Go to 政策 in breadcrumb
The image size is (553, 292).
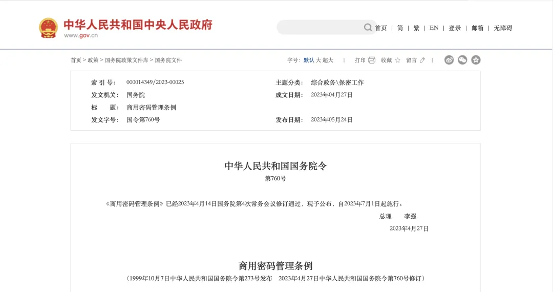point(93,60)
